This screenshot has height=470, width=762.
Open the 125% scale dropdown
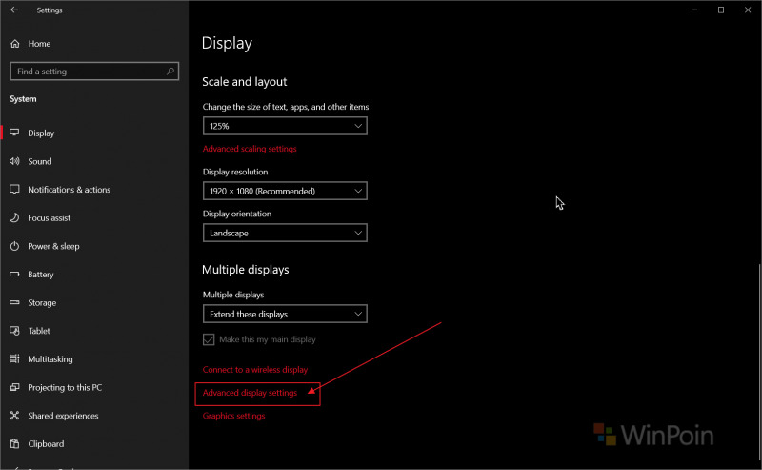(x=285, y=126)
